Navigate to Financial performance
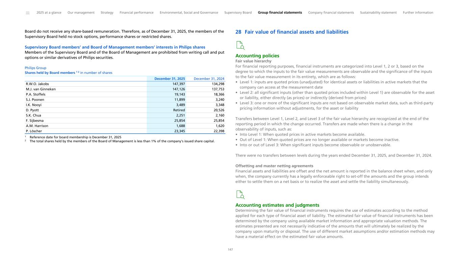Viewport: 461px width, 260px height. tap(136, 13)
